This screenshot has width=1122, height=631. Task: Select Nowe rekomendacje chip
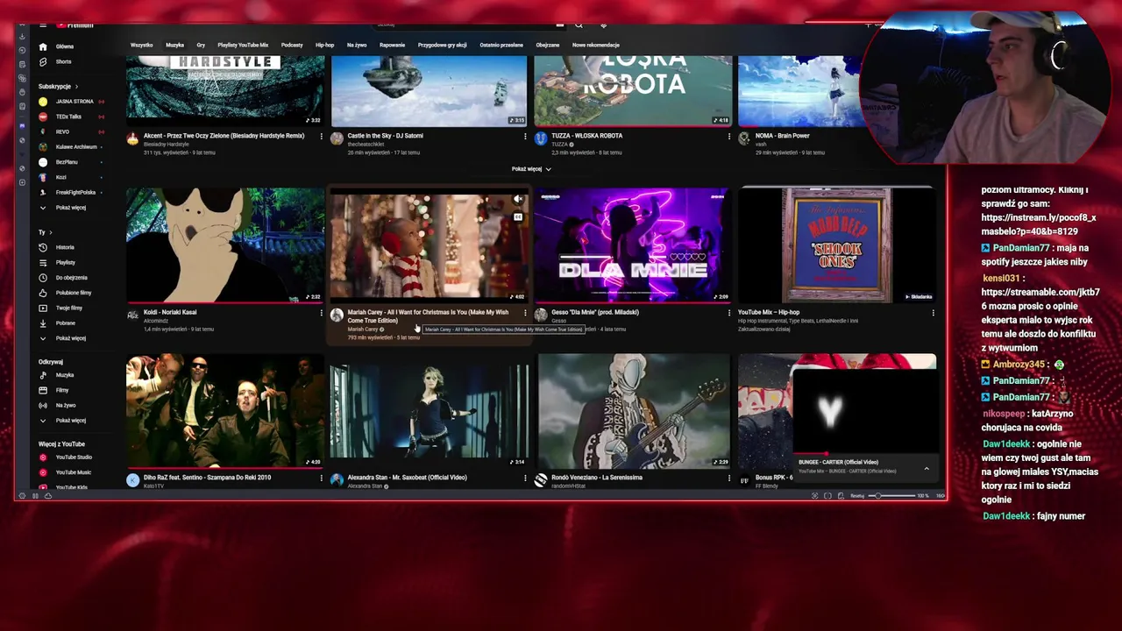point(596,45)
